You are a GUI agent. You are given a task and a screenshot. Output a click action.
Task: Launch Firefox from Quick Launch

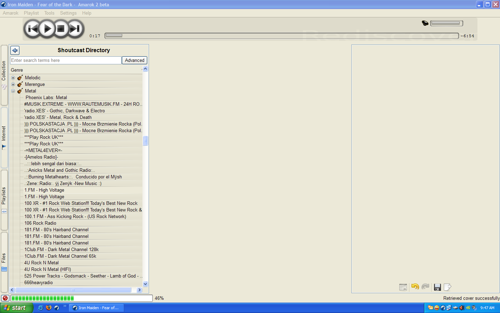[49, 308]
